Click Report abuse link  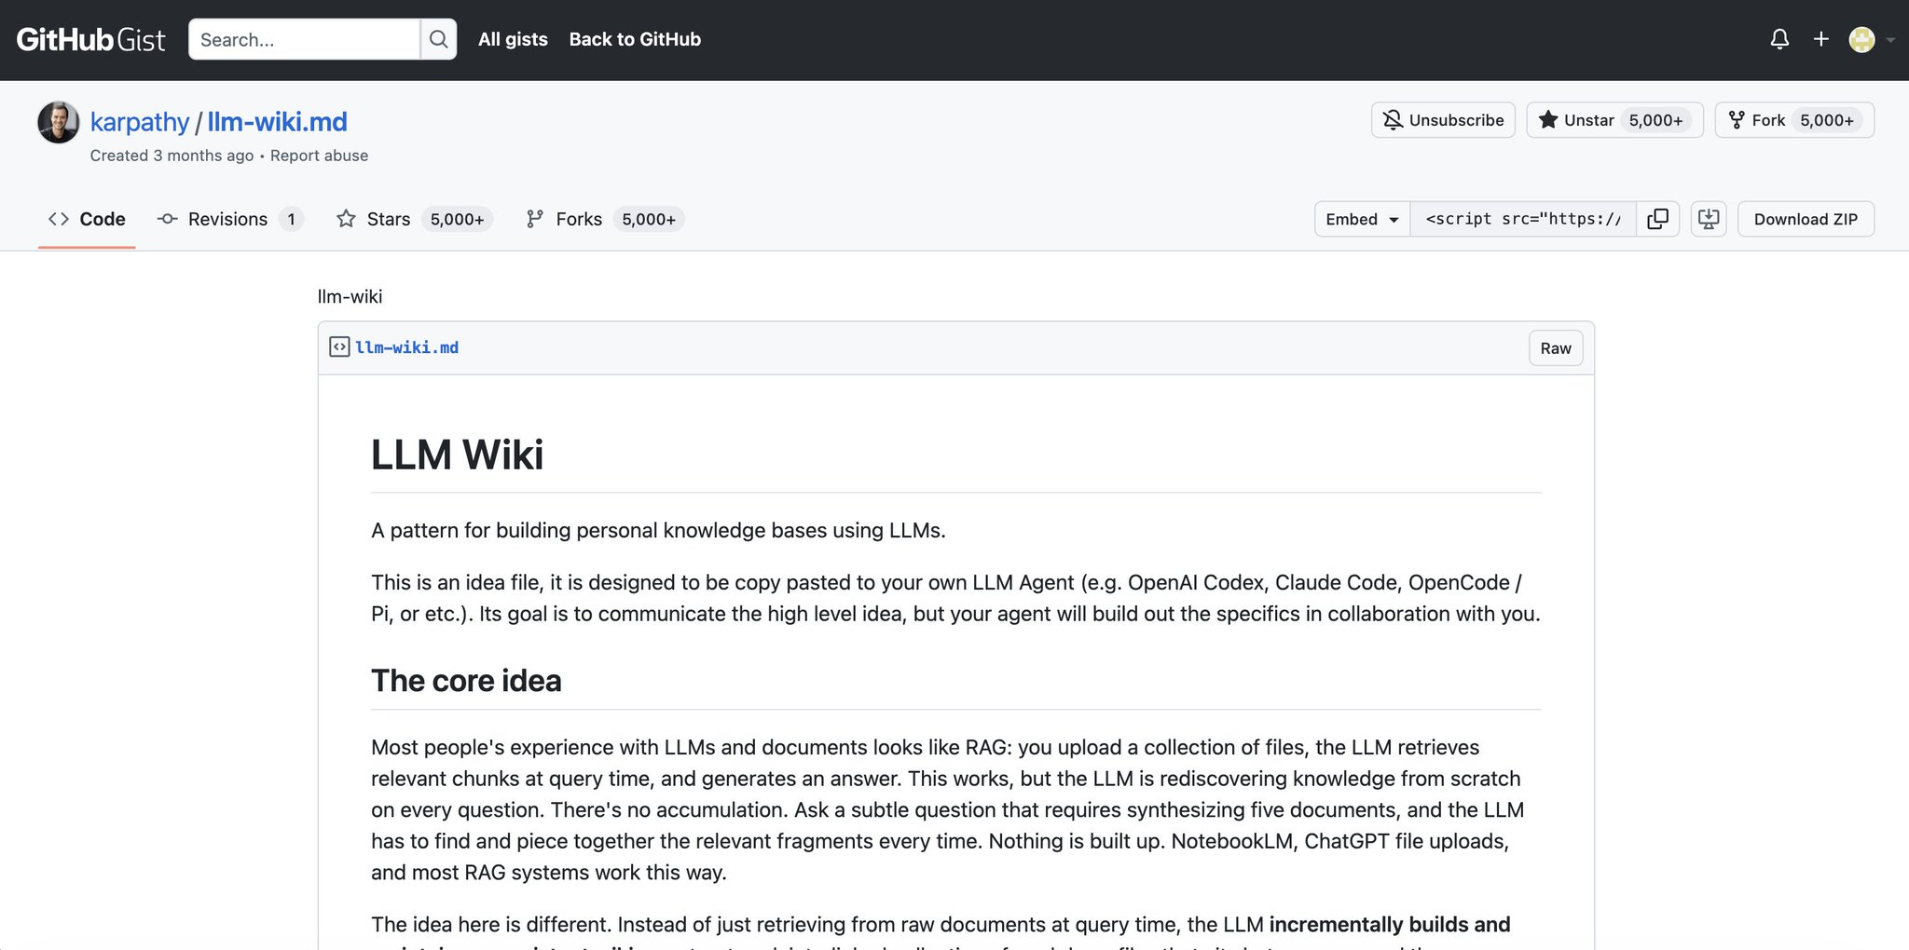[319, 156]
